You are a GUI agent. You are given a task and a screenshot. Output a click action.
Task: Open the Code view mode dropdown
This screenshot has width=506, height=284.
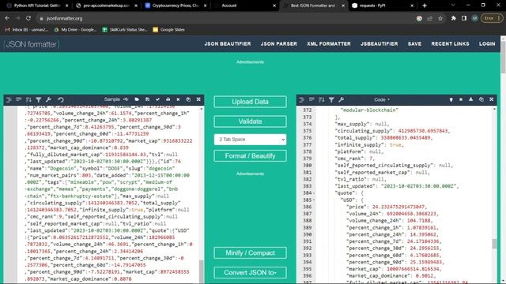pyautogui.click(x=382, y=100)
